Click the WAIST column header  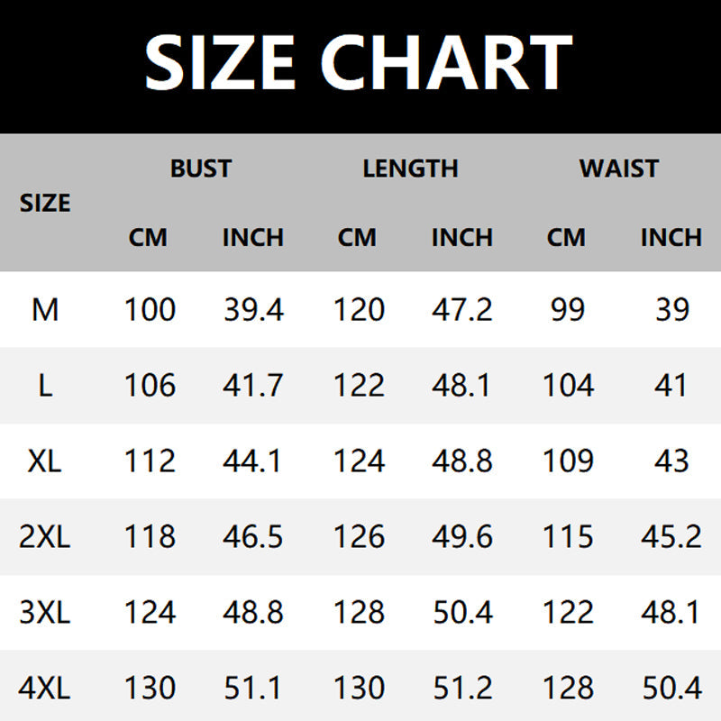(x=619, y=169)
